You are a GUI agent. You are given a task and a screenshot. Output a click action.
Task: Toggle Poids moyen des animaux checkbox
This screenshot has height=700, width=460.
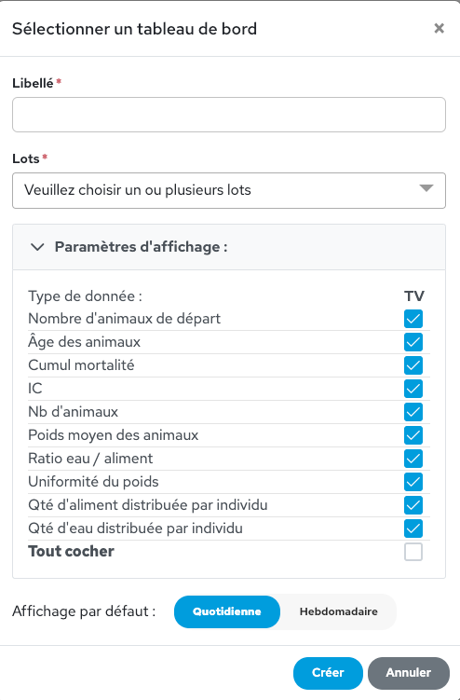pos(413,435)
